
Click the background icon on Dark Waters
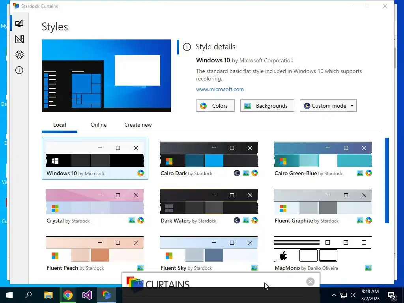click(x=246, y=221)
